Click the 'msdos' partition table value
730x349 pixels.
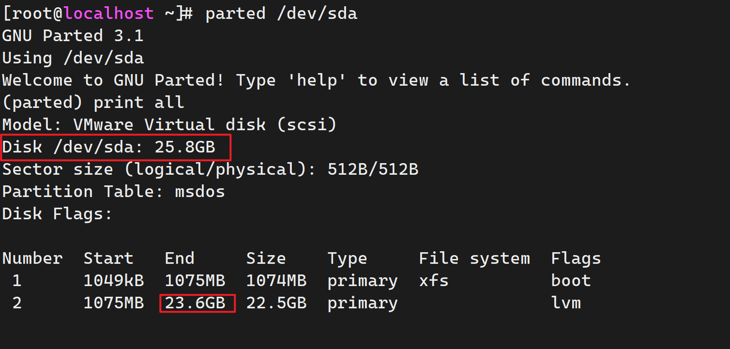(199, 192)
